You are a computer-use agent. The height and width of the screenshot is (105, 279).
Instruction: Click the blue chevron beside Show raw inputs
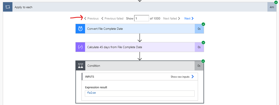click(x=192, y=77)
